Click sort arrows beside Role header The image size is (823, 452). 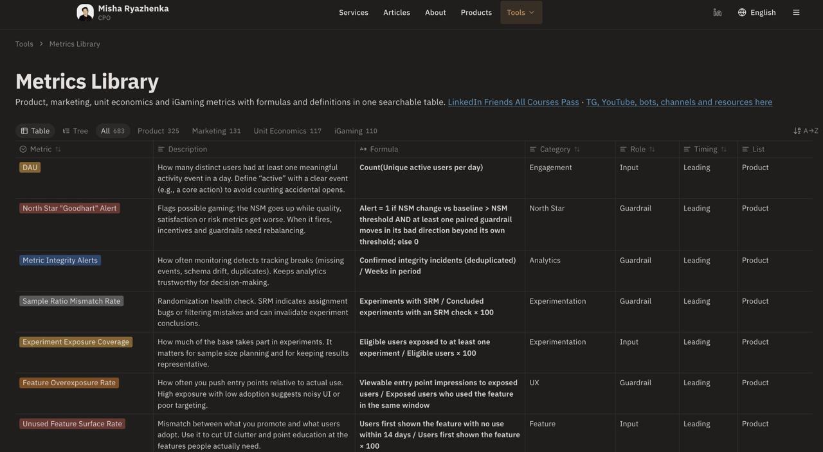tap(652, 150)
